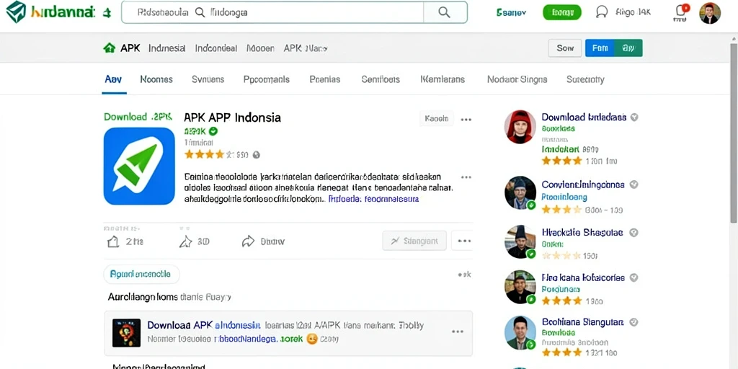
Task: Click the Rpannl pill-shaped tag button
Action: (141, 274)
